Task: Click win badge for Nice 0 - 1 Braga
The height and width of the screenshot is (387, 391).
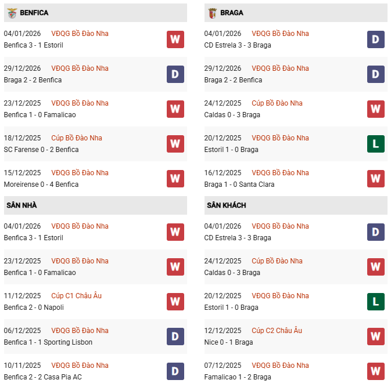Action: click(376, 337)
